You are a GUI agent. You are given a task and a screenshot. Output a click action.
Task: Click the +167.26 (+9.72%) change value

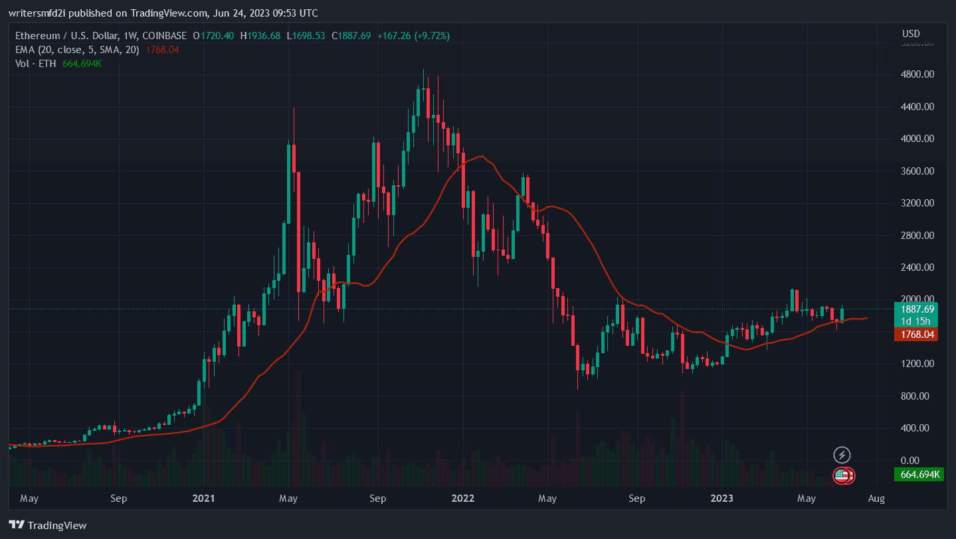[x=413, y=36]
